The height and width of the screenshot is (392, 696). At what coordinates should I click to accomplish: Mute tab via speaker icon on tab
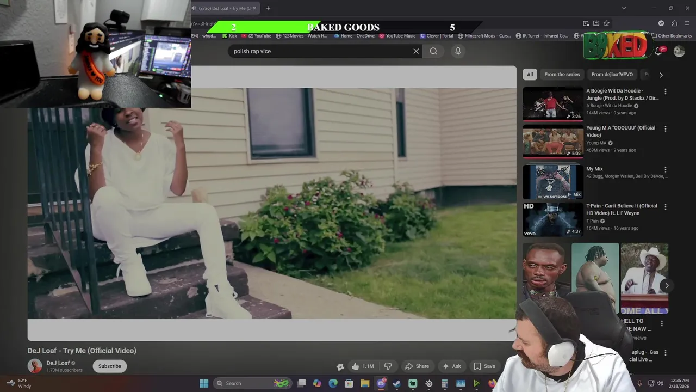coord(194,8)
